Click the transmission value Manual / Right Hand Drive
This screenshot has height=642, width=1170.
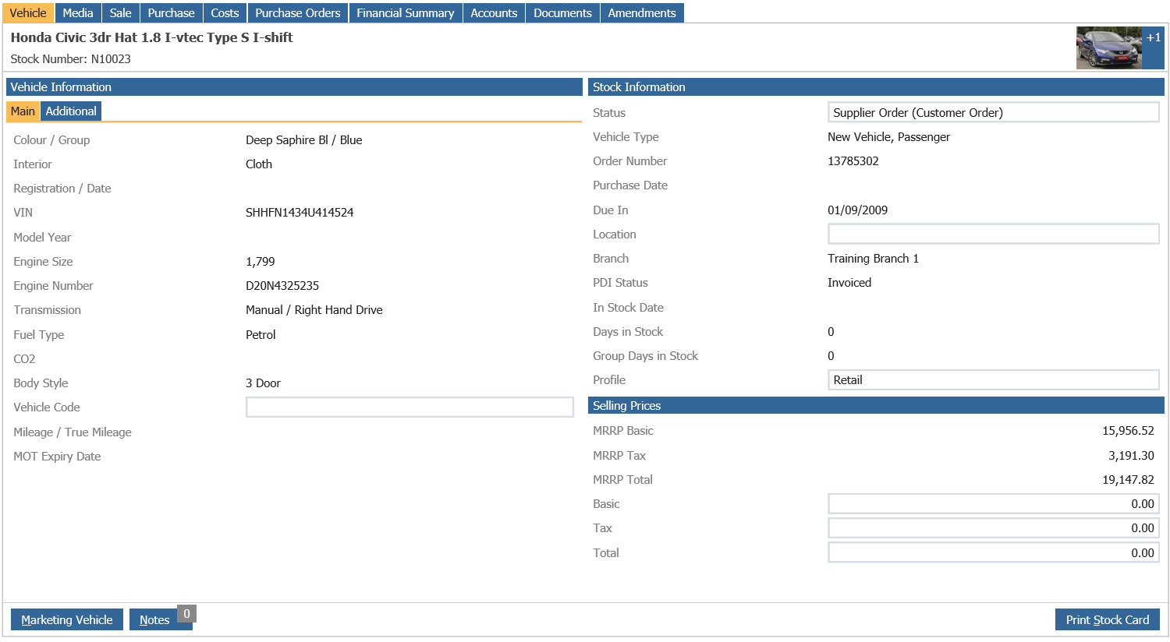(314, 310)
